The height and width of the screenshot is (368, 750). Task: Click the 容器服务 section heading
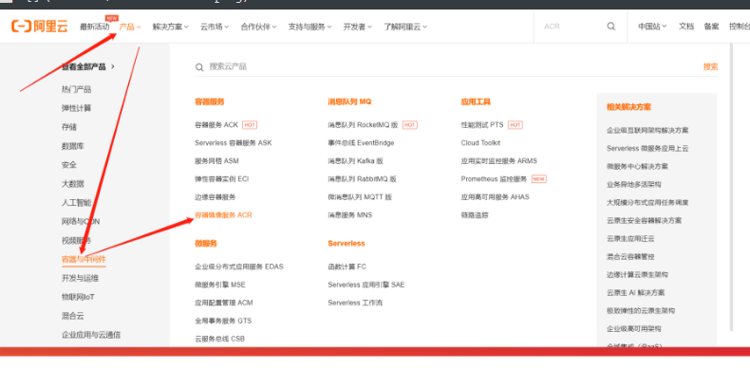click(210, 101)
